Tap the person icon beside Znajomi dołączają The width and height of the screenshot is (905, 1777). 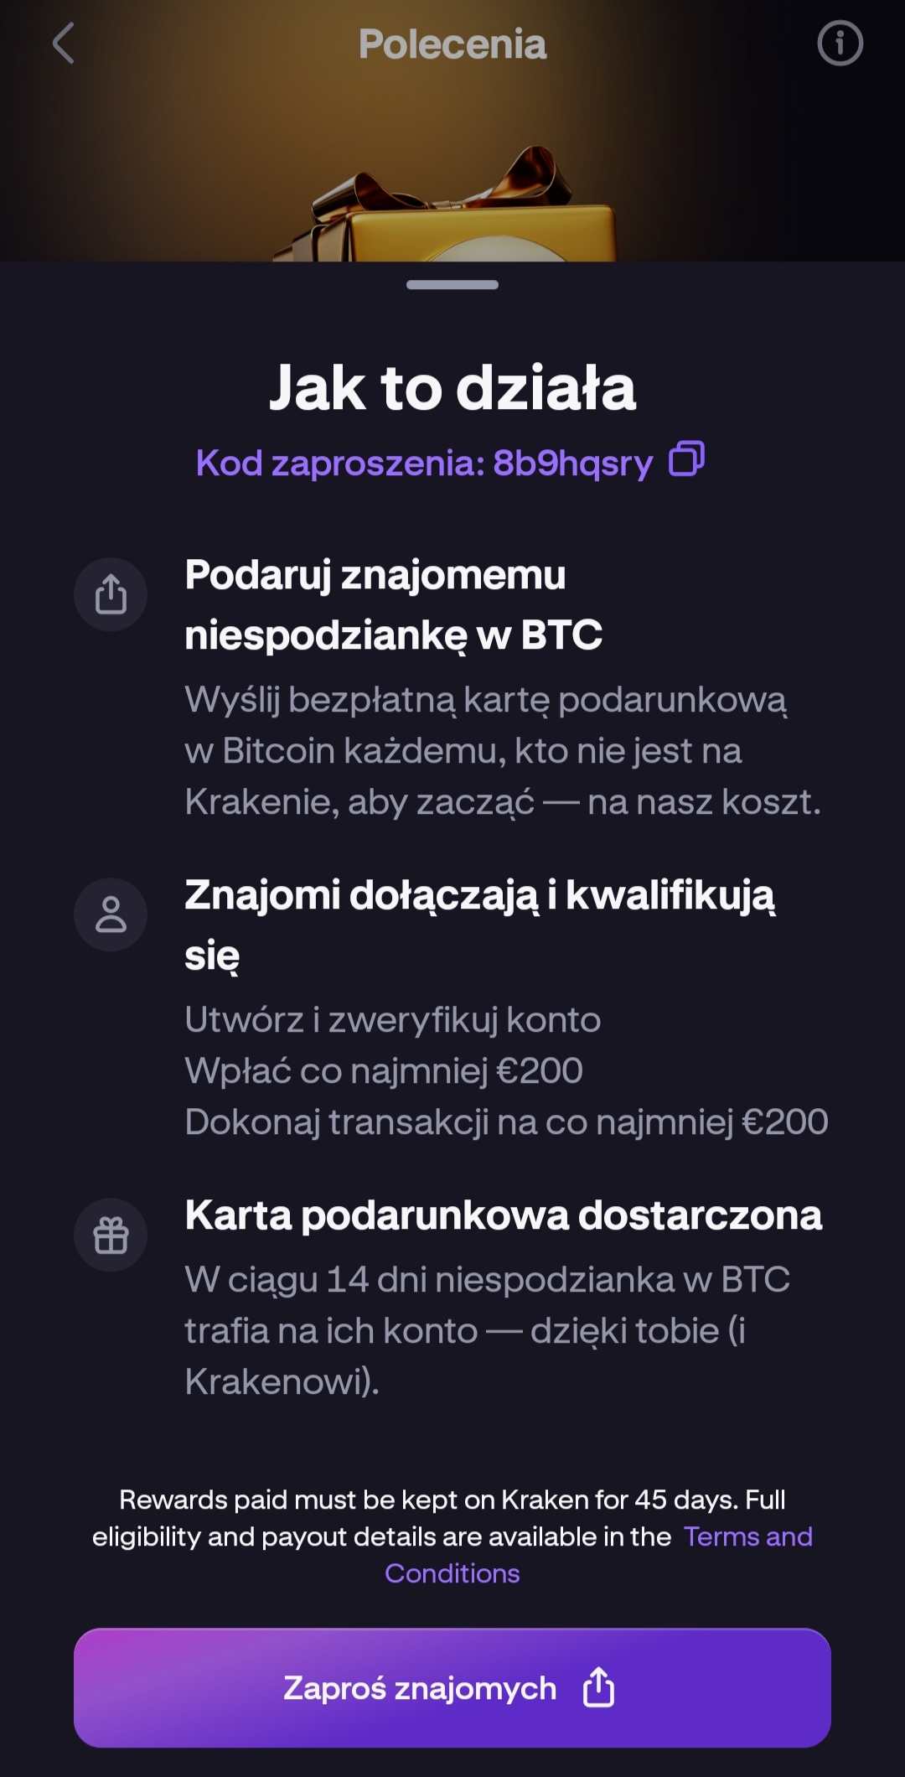tap(111, 914)
